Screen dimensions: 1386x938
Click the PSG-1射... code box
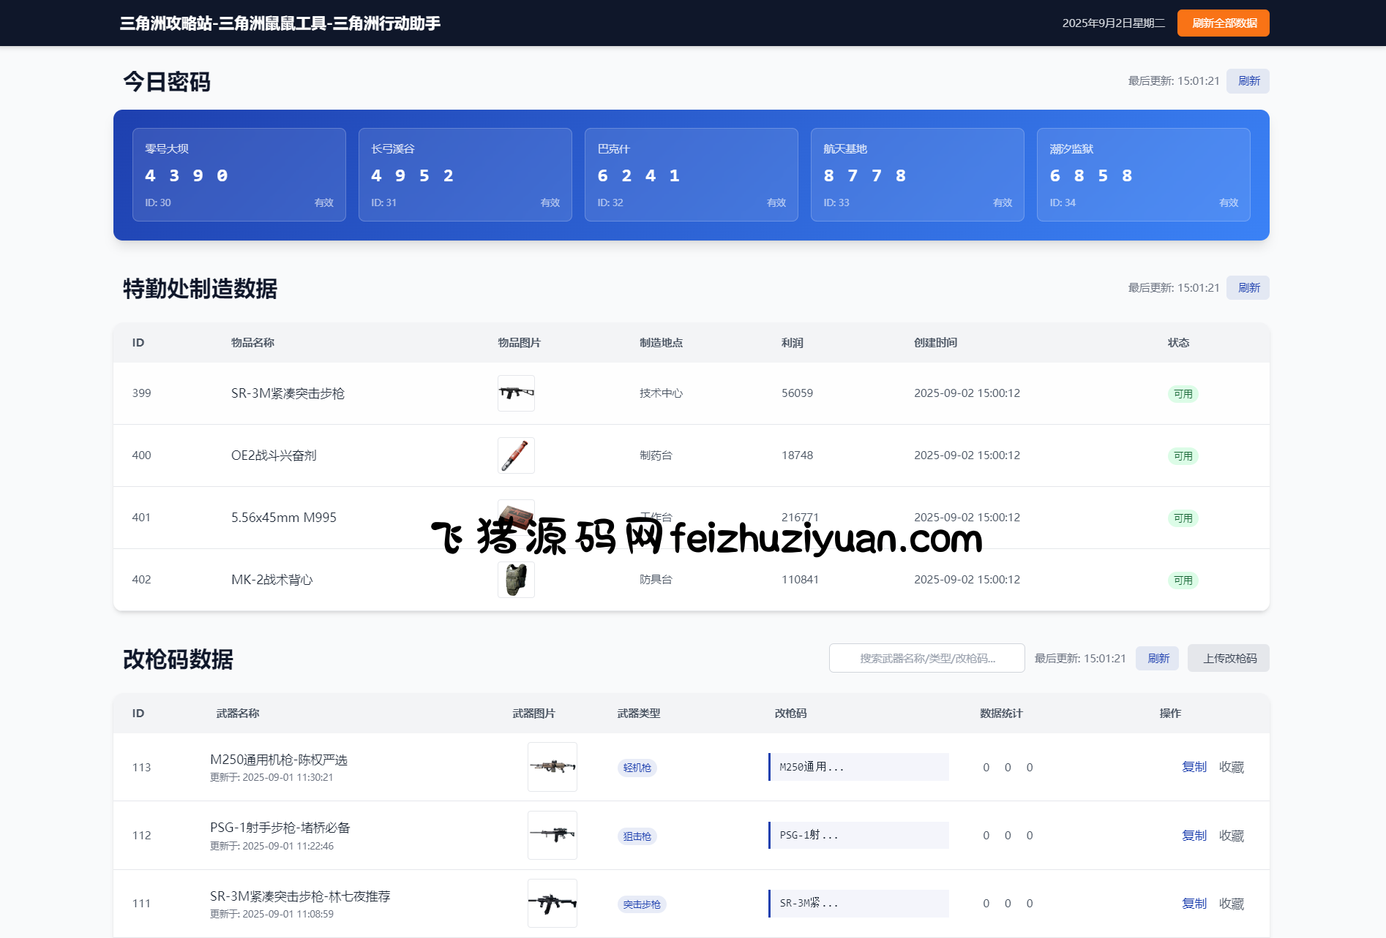pos(858,835)
